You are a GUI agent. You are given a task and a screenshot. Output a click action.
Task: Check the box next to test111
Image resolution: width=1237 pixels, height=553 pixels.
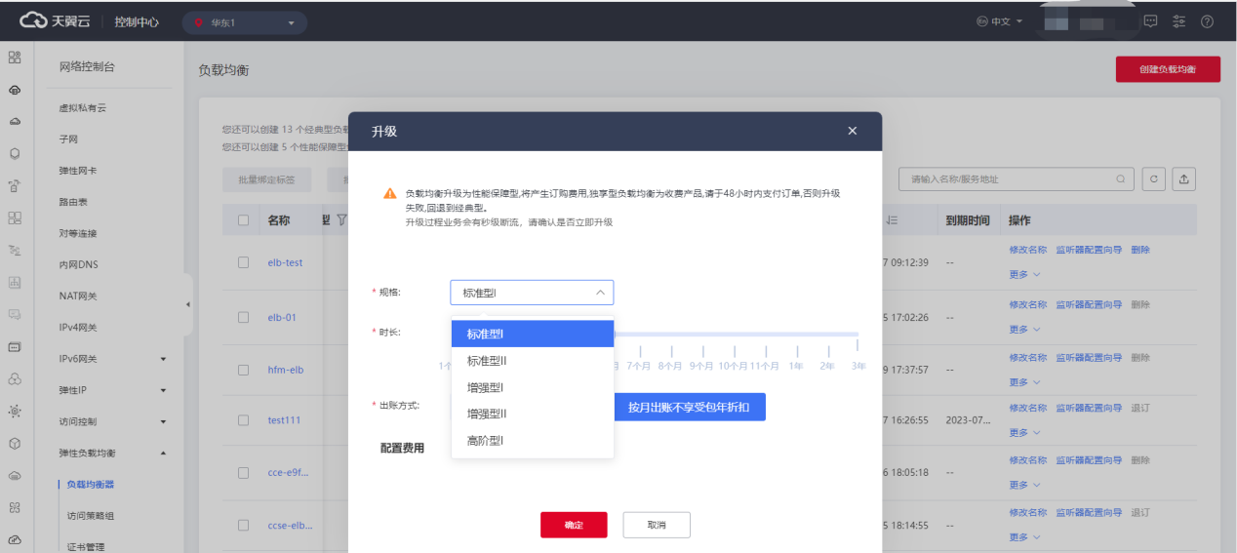point(243,420)
